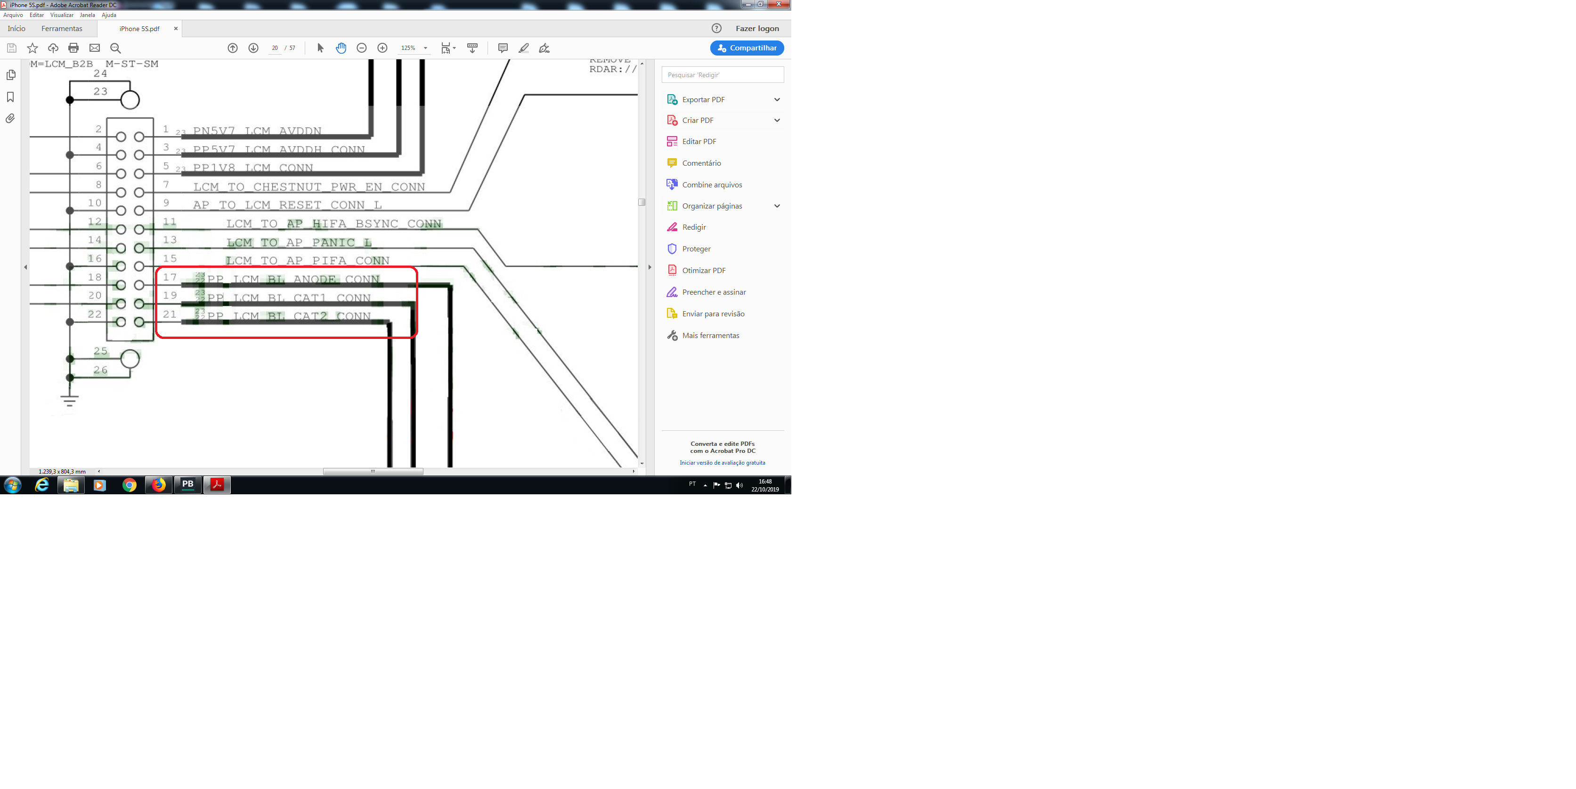Screen dimensions: 1576x789
Task: Click the vertical scrollbar thumb
Action: coord(642,202)
